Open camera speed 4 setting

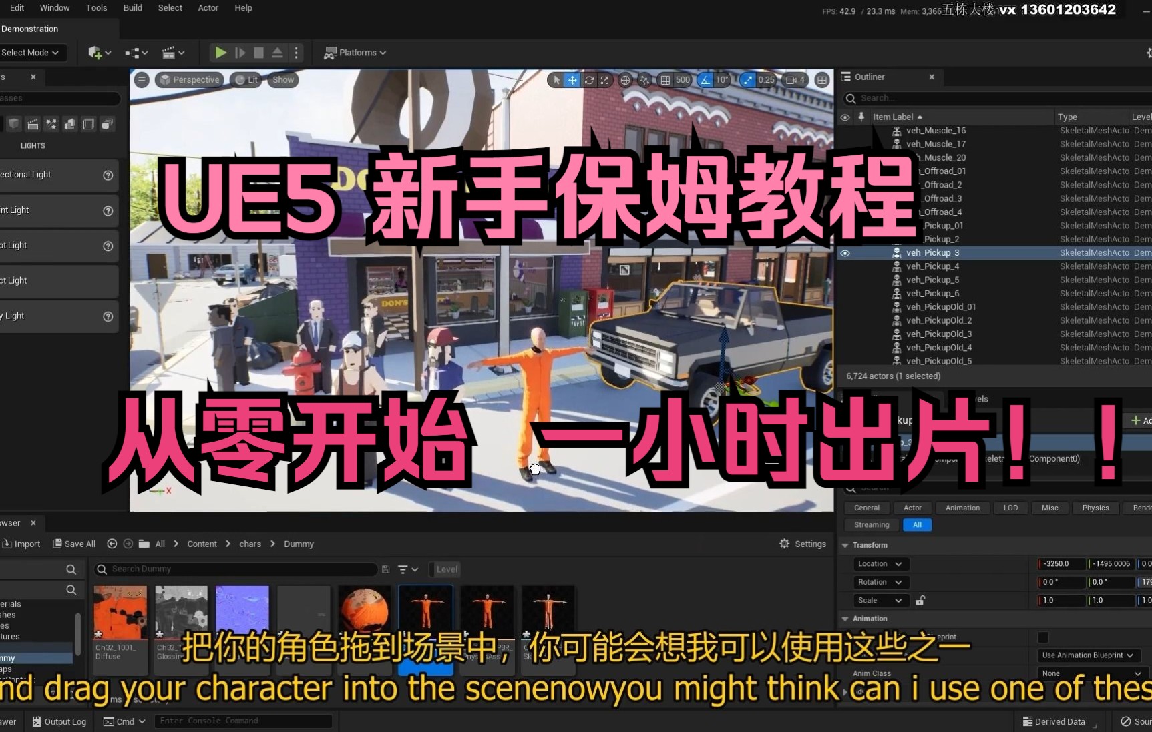[x=795, y=80]
